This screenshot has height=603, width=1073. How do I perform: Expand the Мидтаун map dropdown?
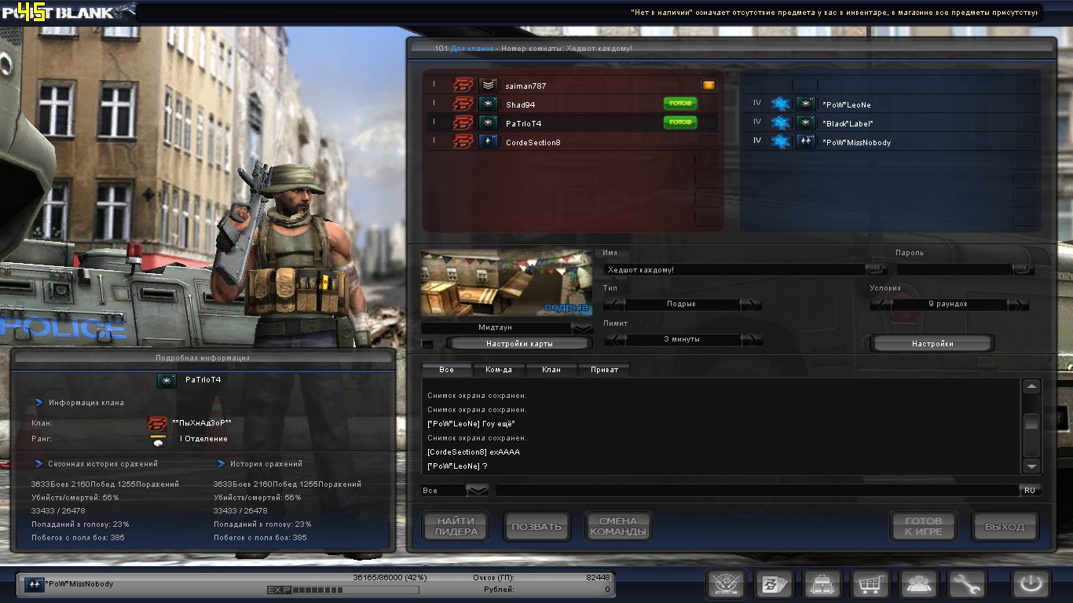click(x=582, y=328)
